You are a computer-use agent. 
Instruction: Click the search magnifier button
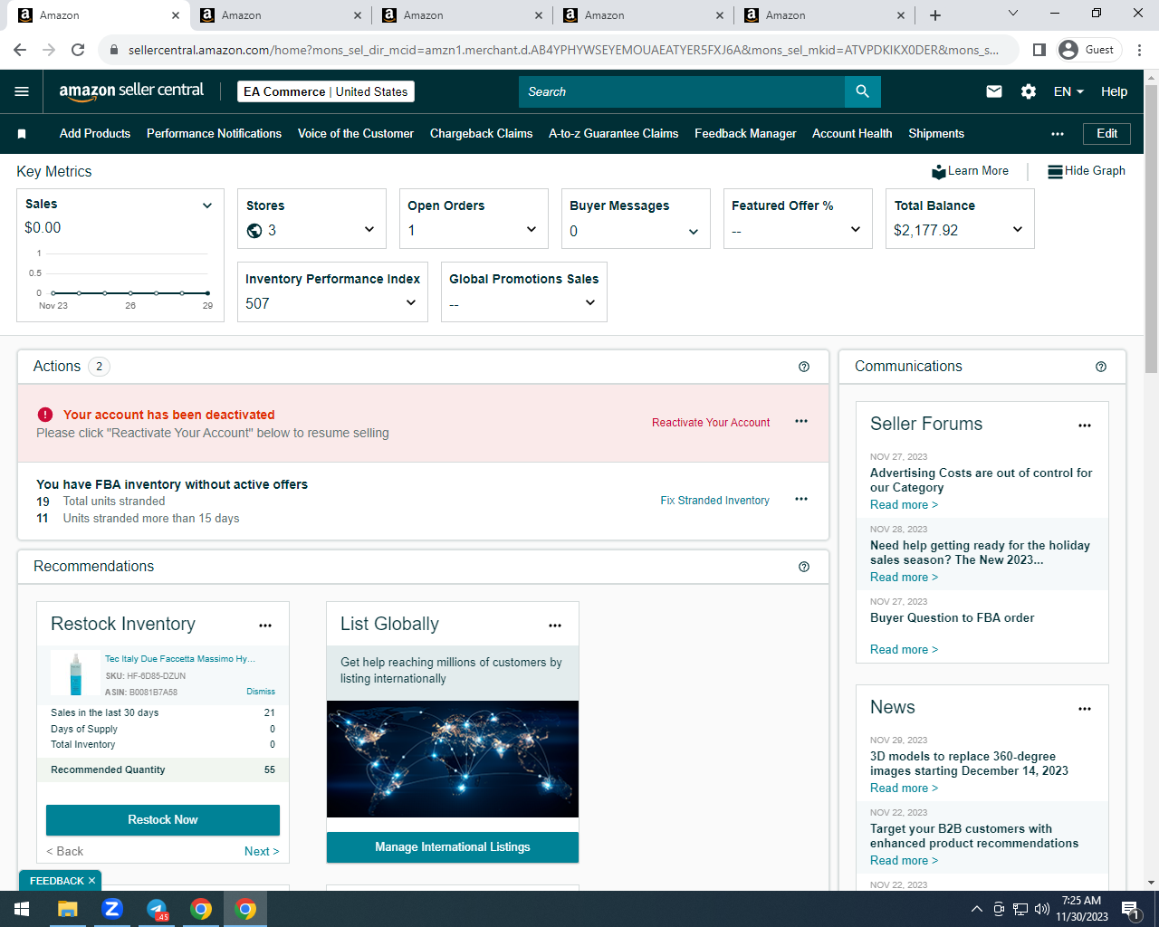[x=862, y=91]
